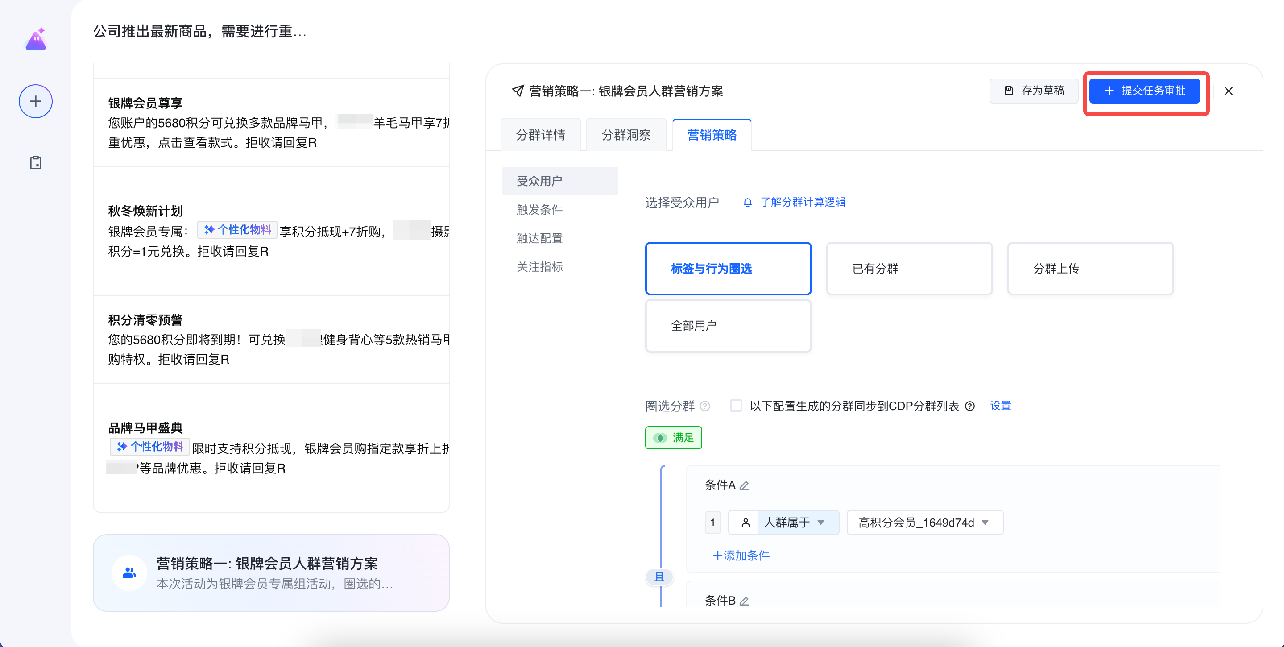Click the round plus new conversation button
The width and height of the screenshot is (1284, 647).
tap(35, 101)
